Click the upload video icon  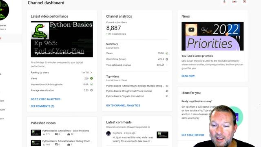pyautogui.click(x=224, y=2)
